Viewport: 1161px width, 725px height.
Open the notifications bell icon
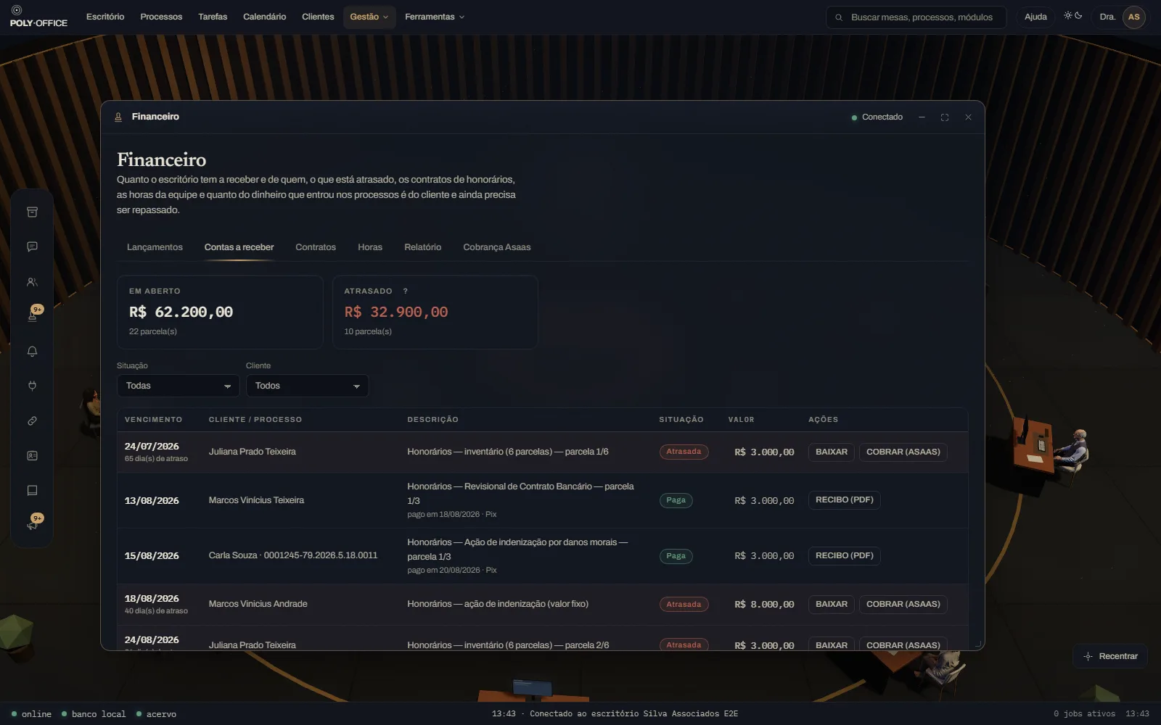[x=32, y=351]
